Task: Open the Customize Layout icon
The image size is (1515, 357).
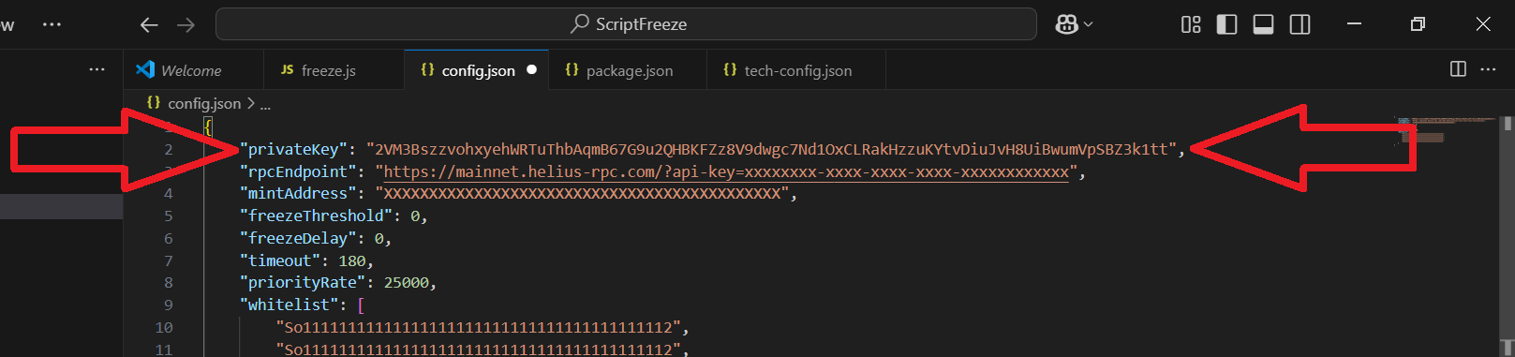Action: tap(1191, 24)
